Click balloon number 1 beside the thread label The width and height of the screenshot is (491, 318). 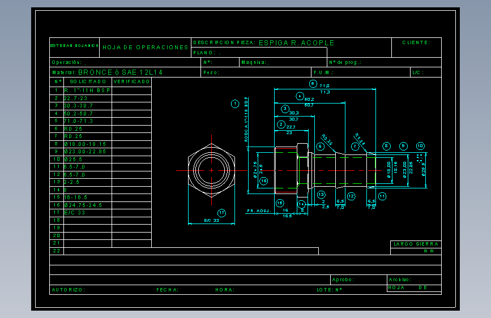(235, 104)
